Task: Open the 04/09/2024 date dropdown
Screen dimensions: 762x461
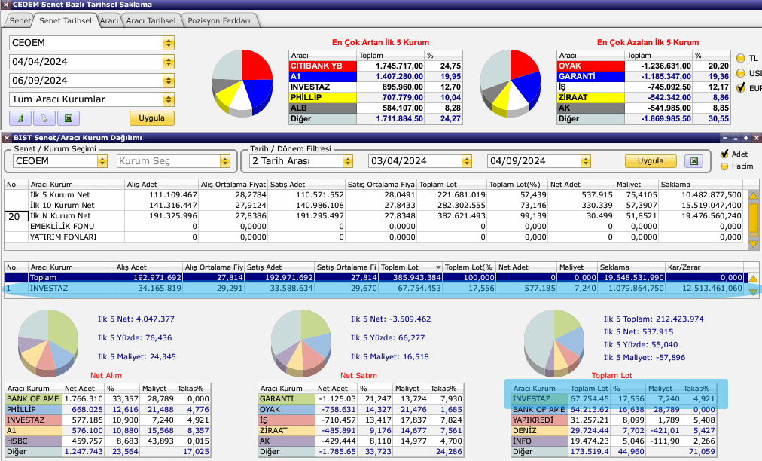Action: pyautogui.click(x=586, y=161)
